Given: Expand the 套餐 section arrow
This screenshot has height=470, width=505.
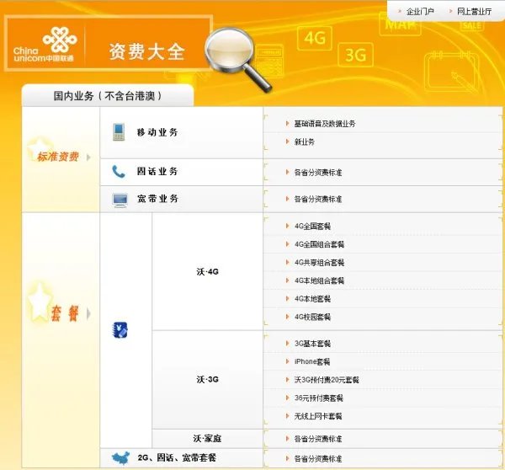Looking at the screenshot, I should pos(88,313).
